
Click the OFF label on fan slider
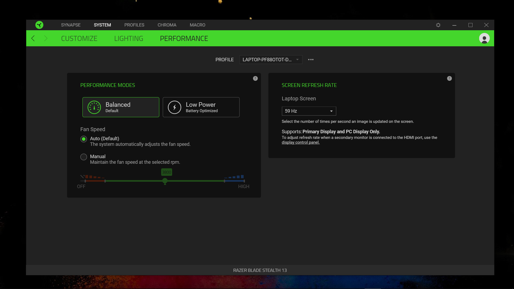point(81,187)
